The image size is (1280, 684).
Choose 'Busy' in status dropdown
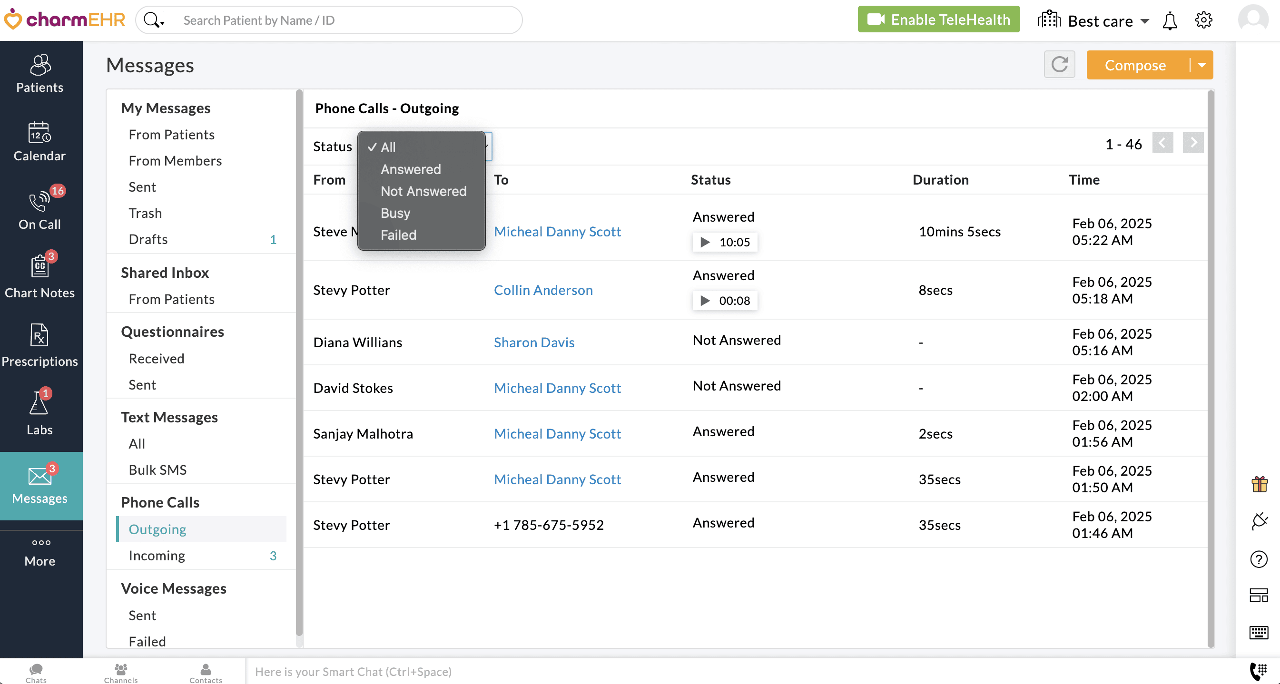395,213
